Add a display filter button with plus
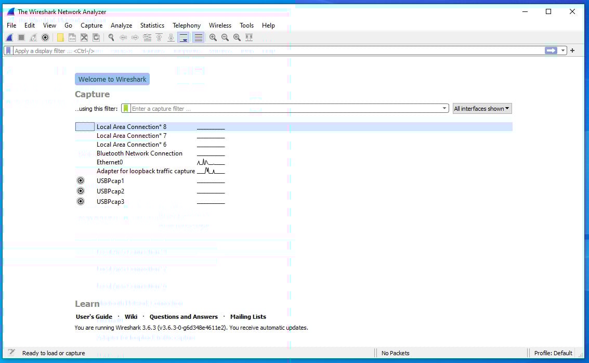This screenshot has height=363, width=589. click(572, 50)
